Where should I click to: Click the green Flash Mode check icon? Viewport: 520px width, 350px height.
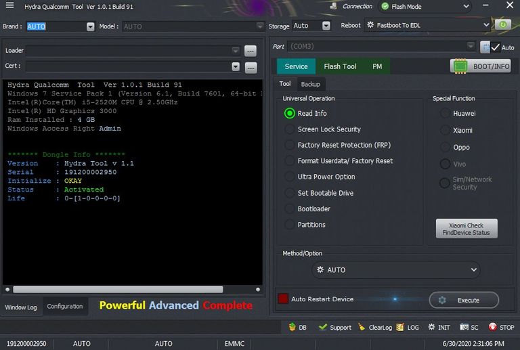pos(385,6)
